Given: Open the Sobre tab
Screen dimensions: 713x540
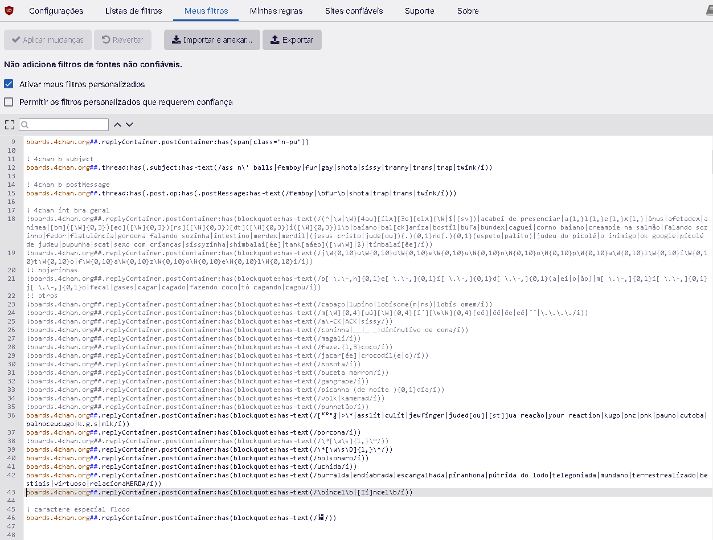Looking at the screenshot, I should pos(468,11).
